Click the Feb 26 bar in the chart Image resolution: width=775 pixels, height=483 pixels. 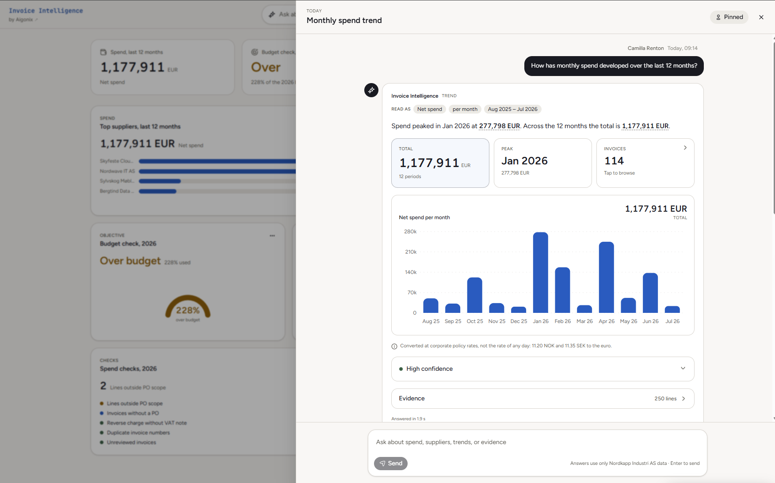pos(562,290)
